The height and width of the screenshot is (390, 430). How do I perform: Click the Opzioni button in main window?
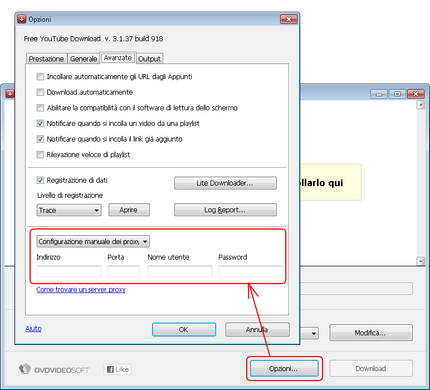pos(284,368)
